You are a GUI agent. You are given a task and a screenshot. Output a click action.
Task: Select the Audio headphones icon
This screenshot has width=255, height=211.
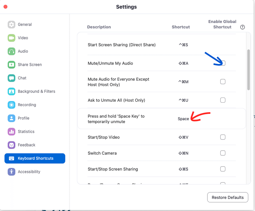click(11, 51)
